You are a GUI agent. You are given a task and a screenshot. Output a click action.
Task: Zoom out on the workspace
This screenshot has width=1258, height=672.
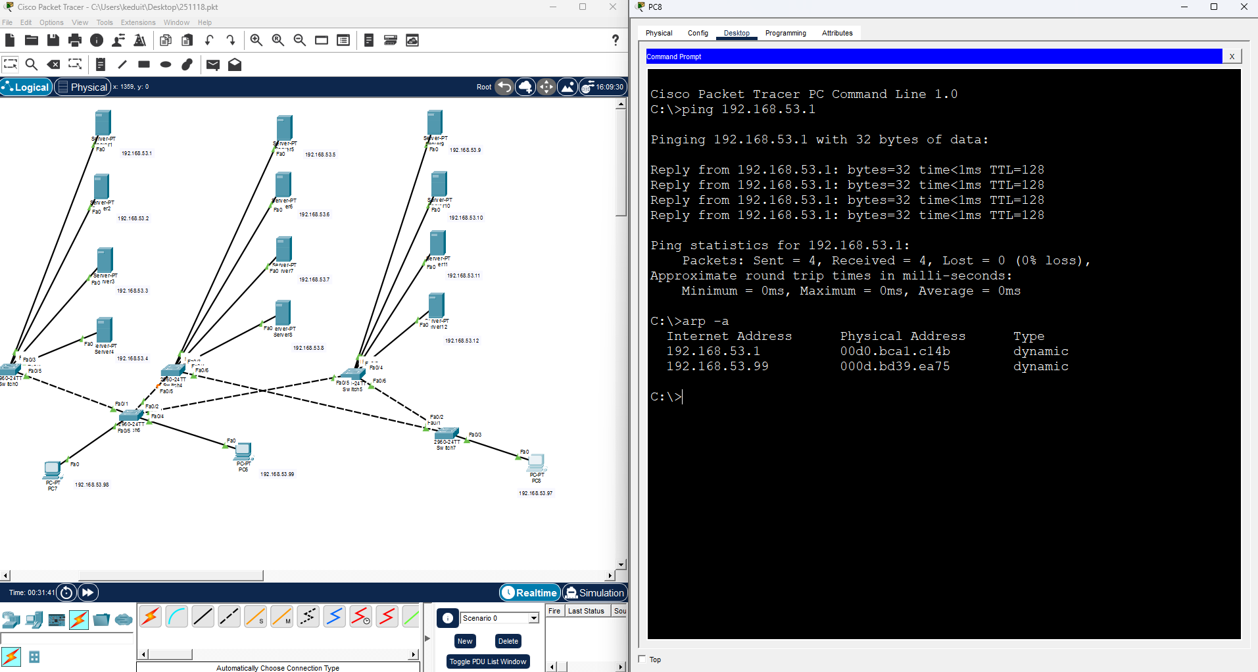pos(300,40)
